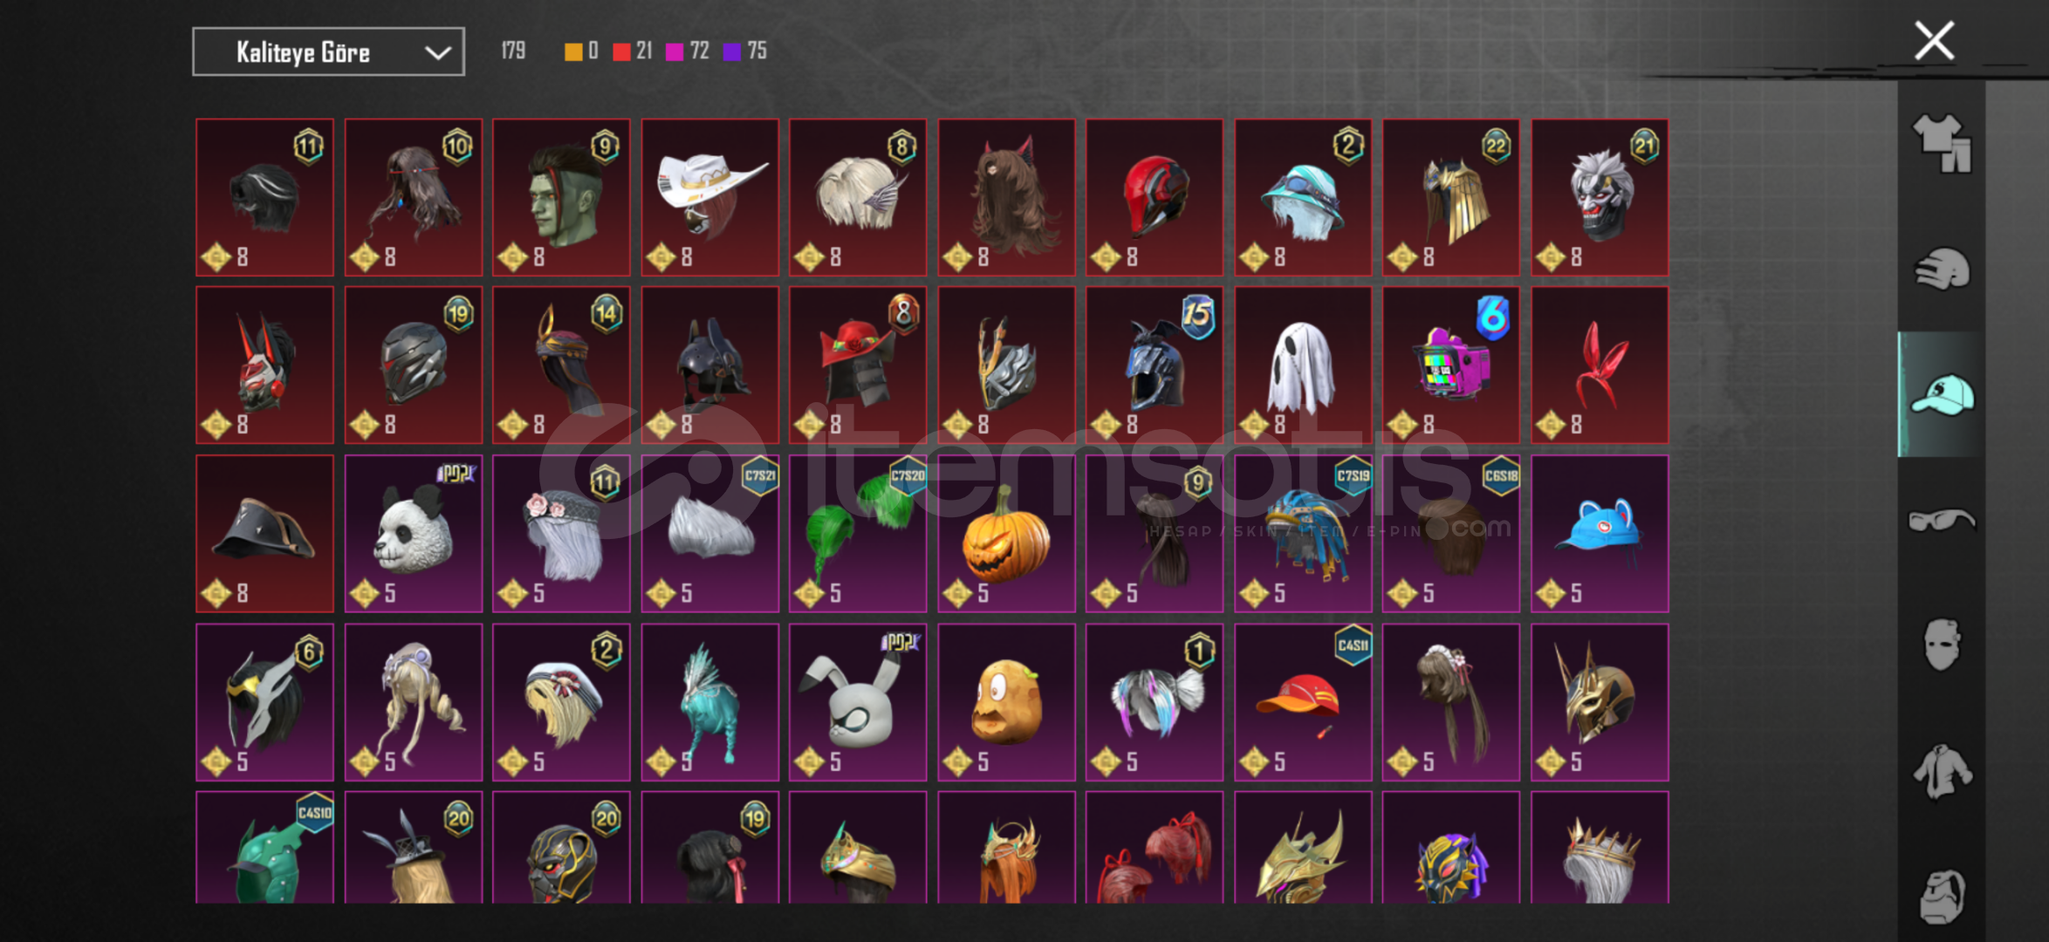The width and height of the screenshot is (2049, 942).
Task: Open the backpack category icon
Action: click(x=1942, y=896)
